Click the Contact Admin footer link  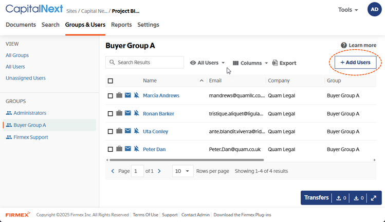click(x=195, y=215)
